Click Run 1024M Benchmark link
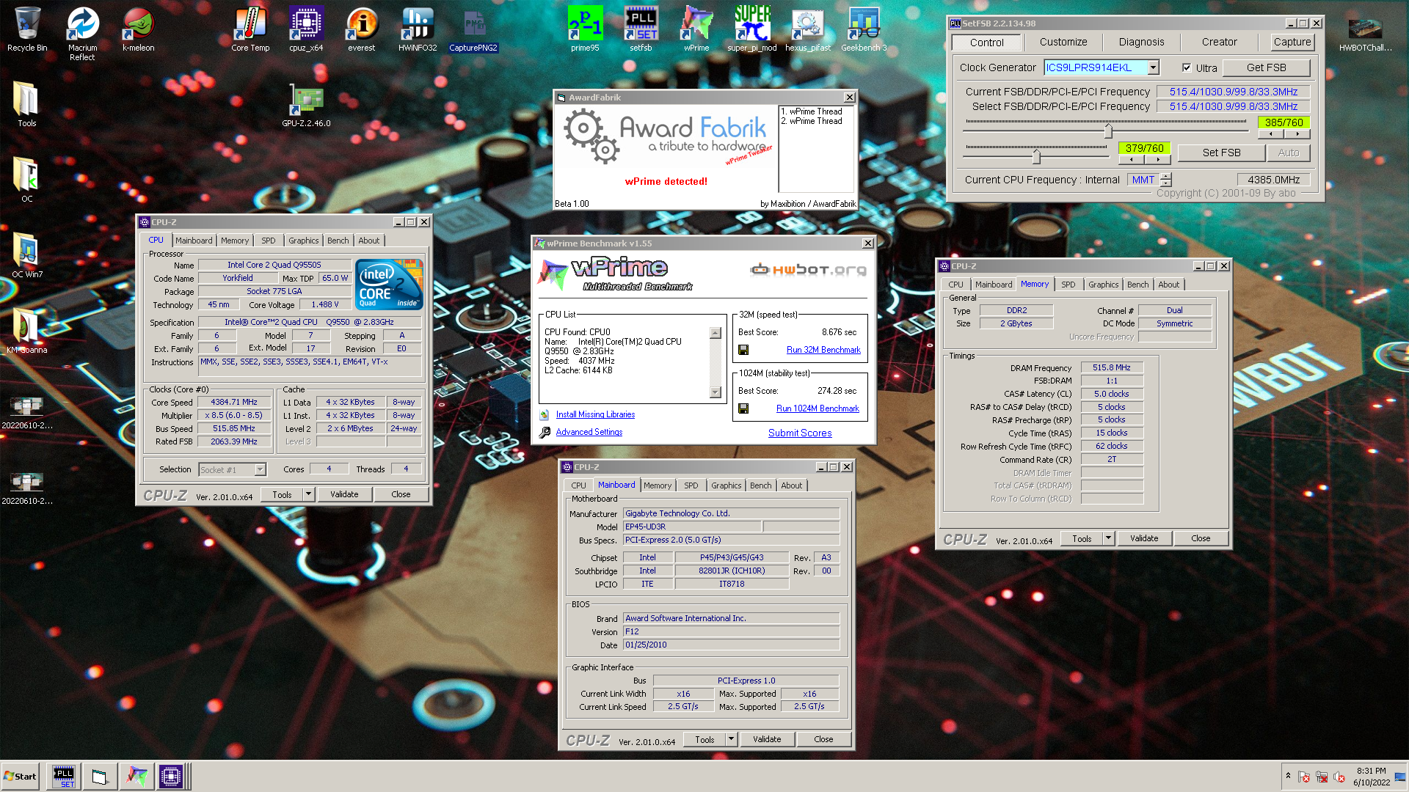The image size is (1409, 792). 818,408
